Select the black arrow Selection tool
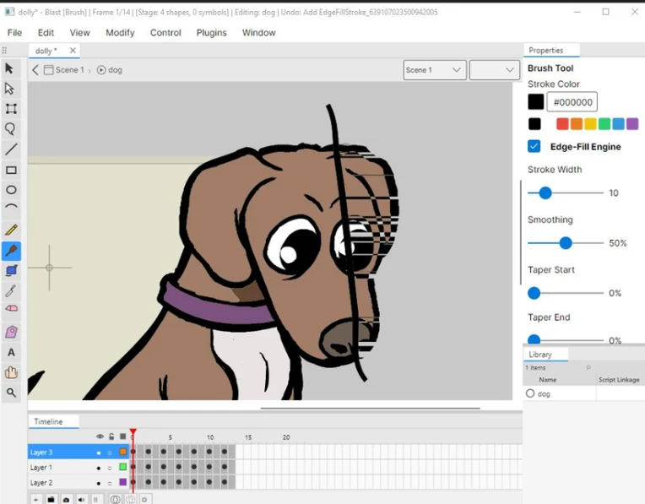Viewport: 645px width, 504px height. [x=9, y=68]
